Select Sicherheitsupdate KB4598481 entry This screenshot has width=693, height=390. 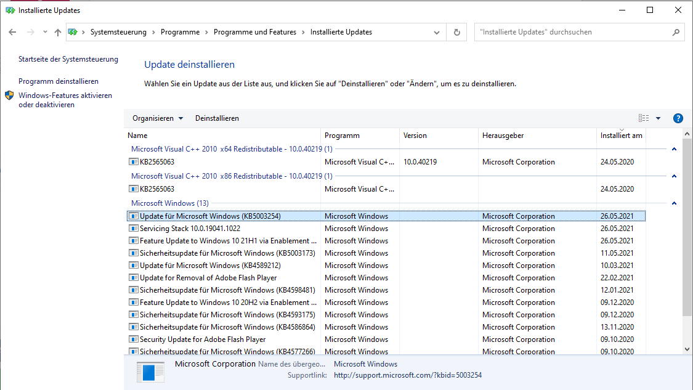pyautogui.click(x=386, y=290)
